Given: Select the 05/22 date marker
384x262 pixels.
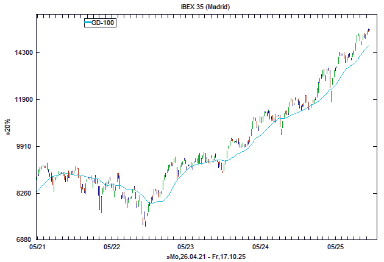Looking at the screenshot, I should tap(112, 247).
